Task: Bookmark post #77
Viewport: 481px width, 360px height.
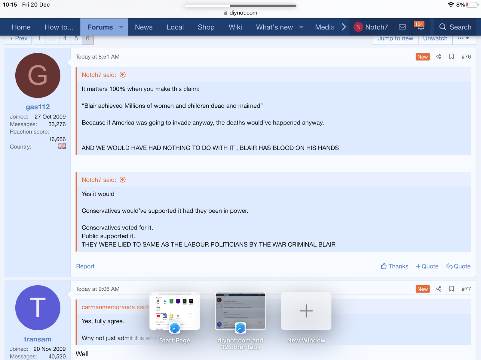Action: 451,289
